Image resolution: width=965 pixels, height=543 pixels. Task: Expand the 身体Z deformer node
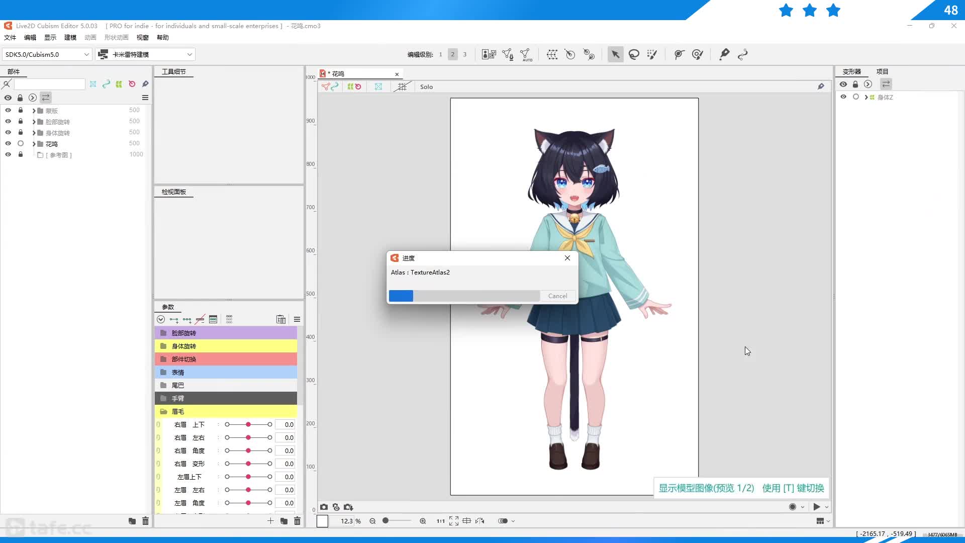coord(866,97)
